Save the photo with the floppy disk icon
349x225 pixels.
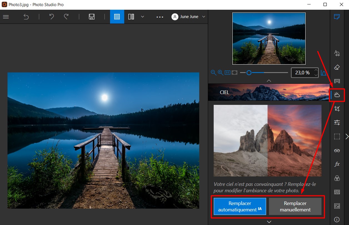coord(92,17)
